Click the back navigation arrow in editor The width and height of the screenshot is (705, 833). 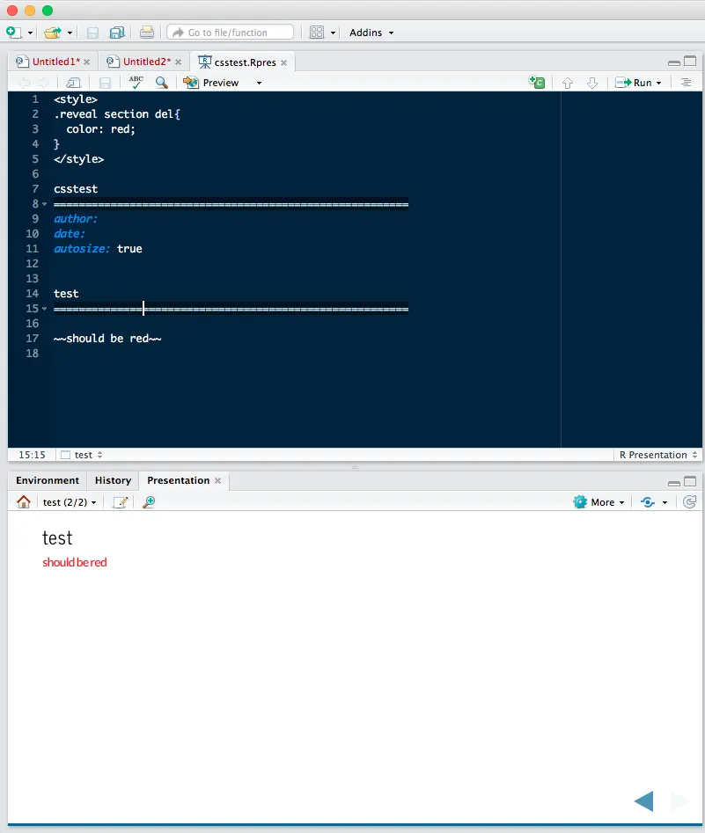pyautogui.click(x=24, y=83)
